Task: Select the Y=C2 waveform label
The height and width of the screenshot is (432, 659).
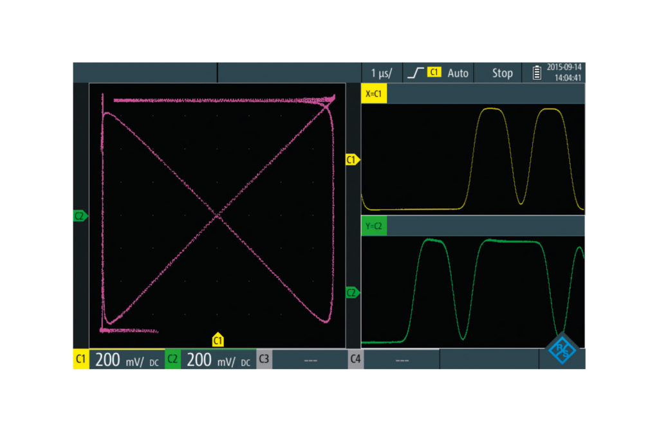Action: 374,226
